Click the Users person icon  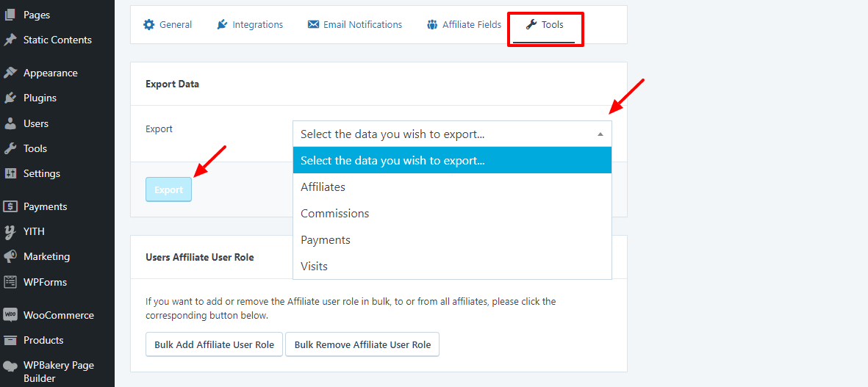point(10,123)
